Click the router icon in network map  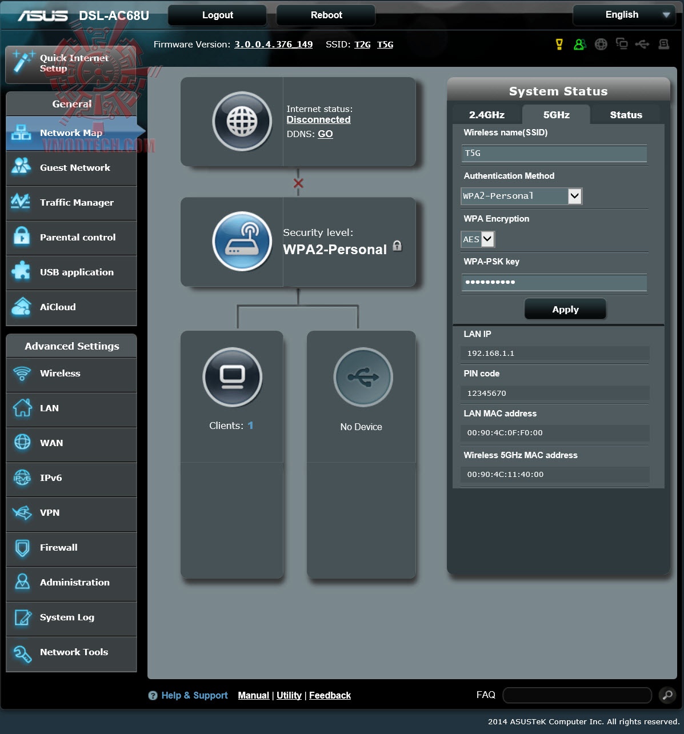coord(242,241)
